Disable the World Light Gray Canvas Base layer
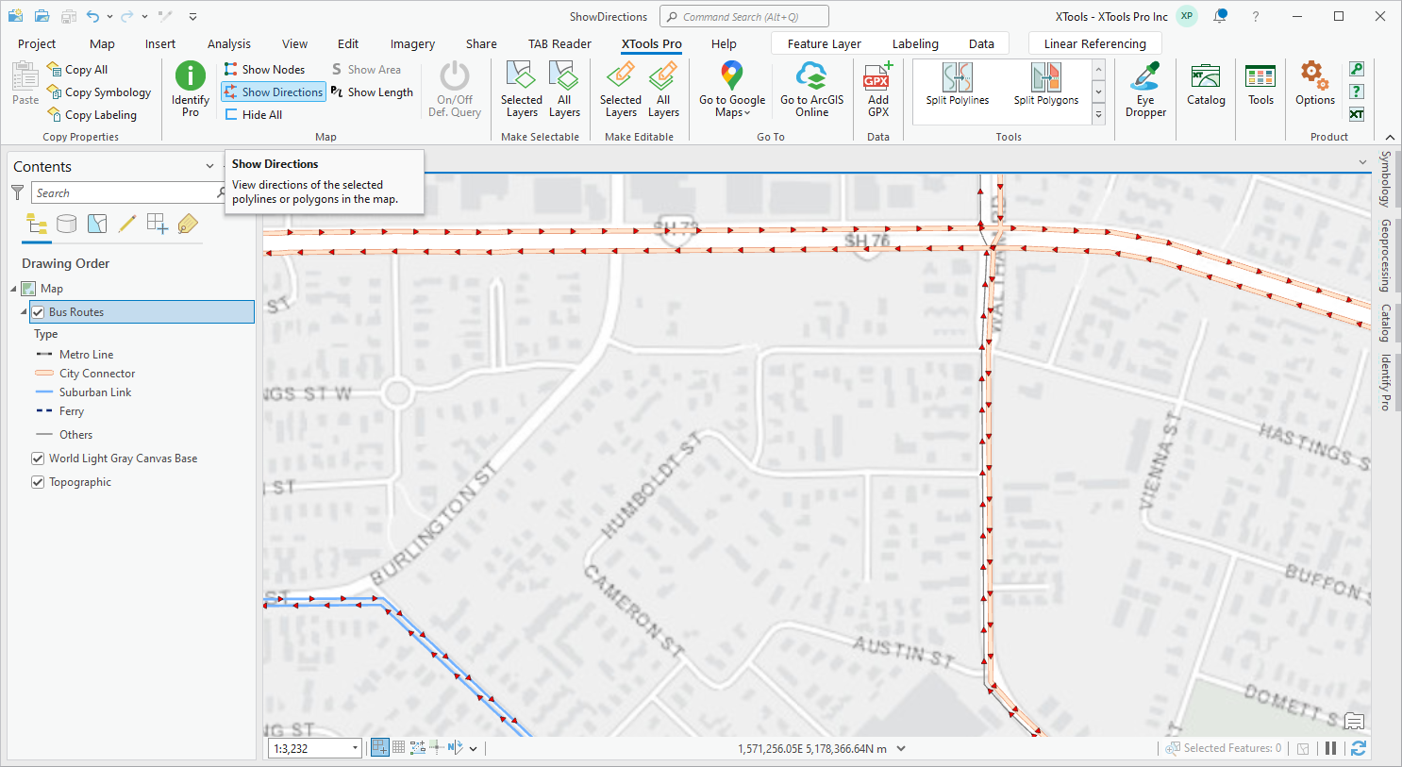Viewport: 1402px width, 767px height. coord(38,459)
